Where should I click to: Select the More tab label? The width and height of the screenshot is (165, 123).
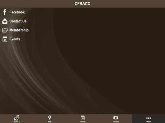(148, 122)
